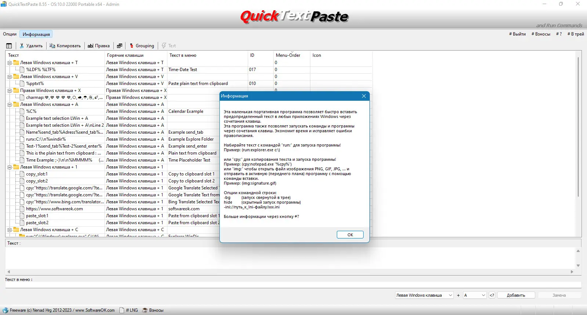Click the scissors Удалить toolbar button
The height and width of the screenshot is (315, 587).
click(x=31, y=46)
